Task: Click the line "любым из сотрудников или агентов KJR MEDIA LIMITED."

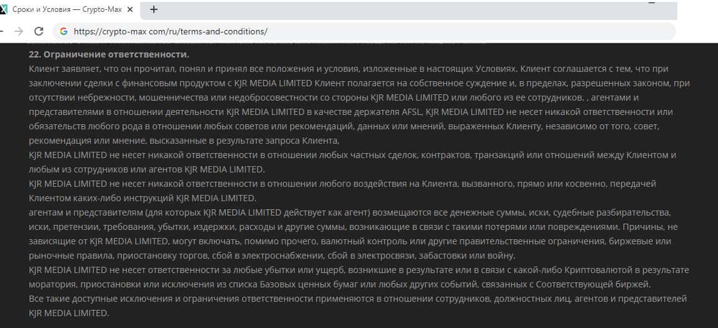Action: (x=146, y=169)
